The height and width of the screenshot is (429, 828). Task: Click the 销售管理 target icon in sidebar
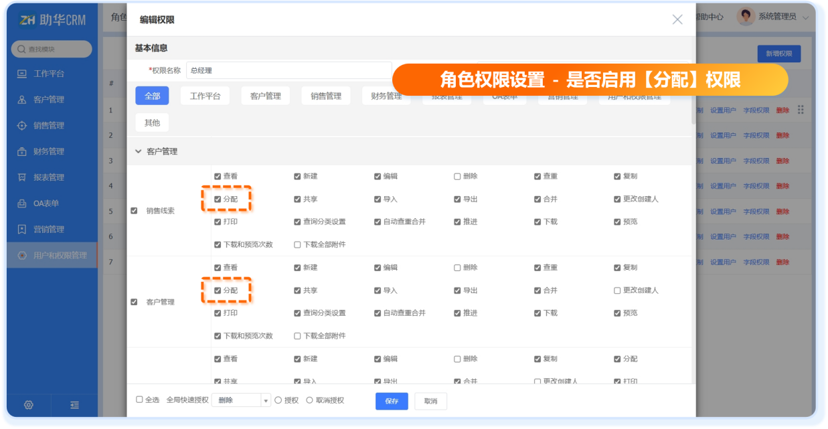click(x=22, y=126)
